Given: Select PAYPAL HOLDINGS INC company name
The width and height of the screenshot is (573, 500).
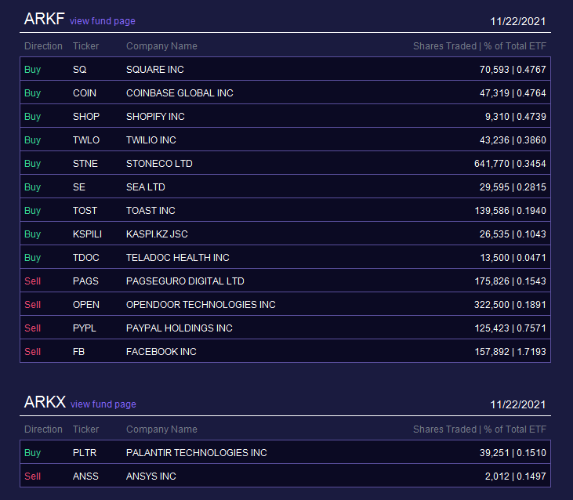Looking at the screenshot, I should [x=179, y=328].
